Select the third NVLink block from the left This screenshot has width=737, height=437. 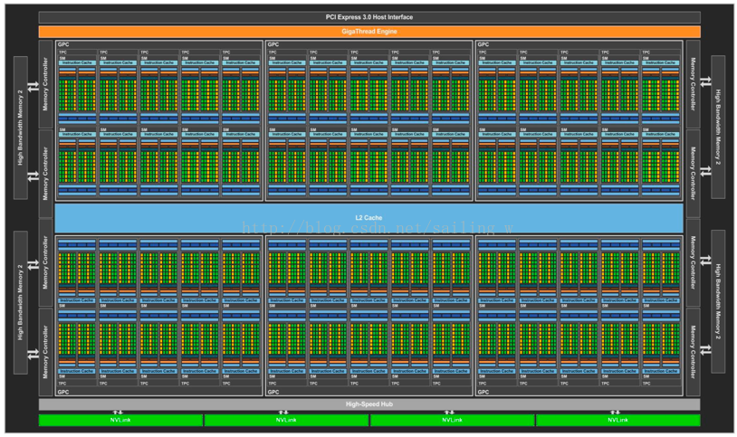pyautogui.click(x=452, y=420)
